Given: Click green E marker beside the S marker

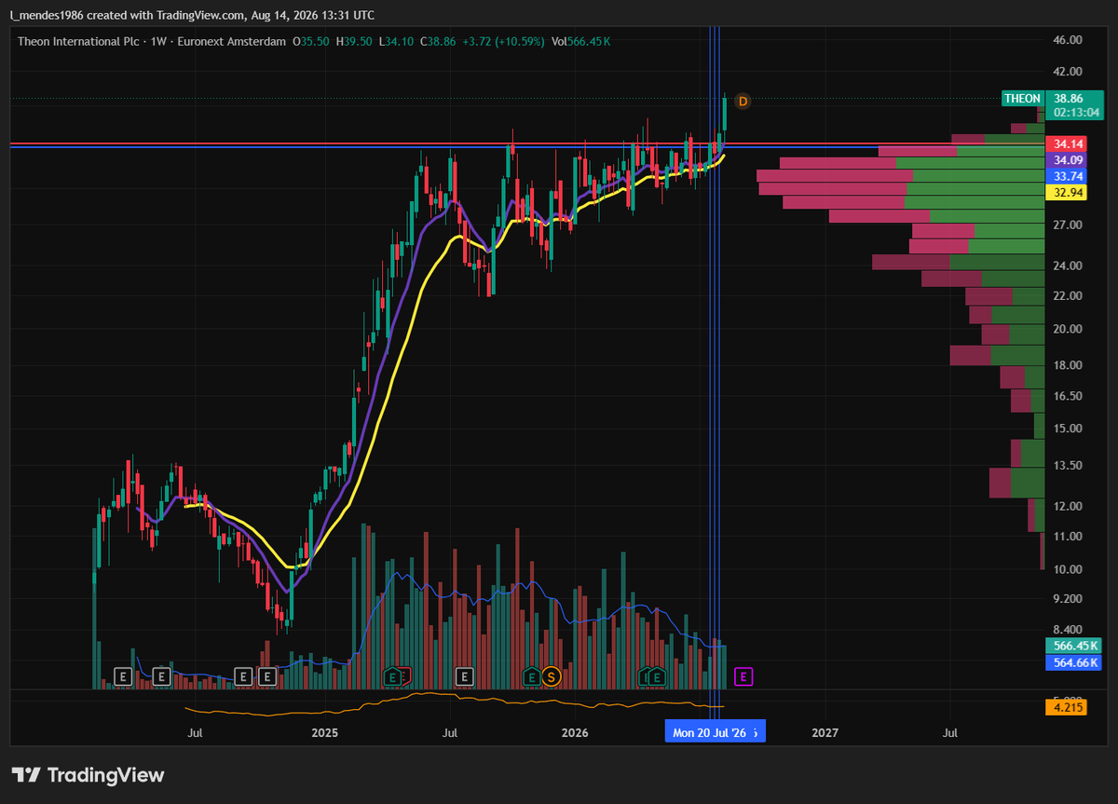Looking at the screenshot, I should coord(531,676).
